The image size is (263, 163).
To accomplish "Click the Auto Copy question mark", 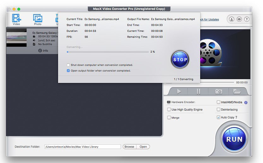I will [x=236, y=117].
